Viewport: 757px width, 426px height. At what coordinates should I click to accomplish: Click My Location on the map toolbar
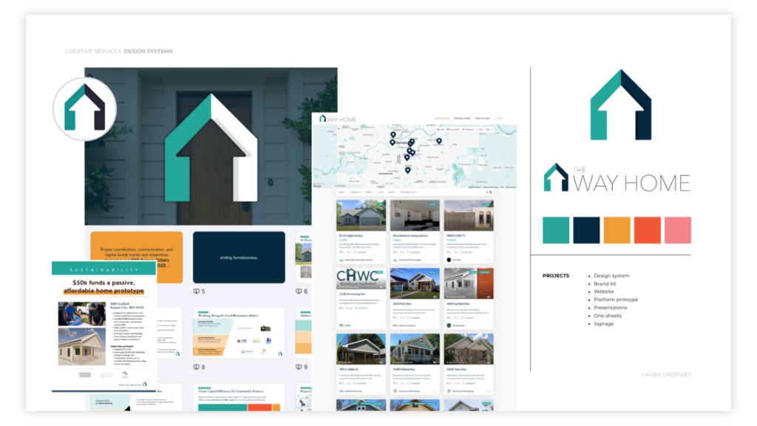point(453,129)
